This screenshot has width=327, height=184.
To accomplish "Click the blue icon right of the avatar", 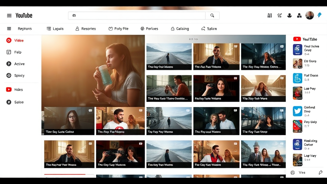I will click(x=319, y=15).
